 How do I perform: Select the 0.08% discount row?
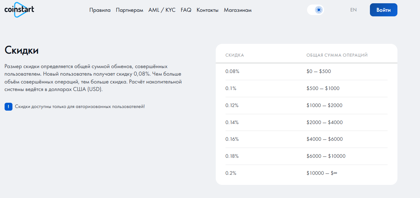tap(232, 71)
